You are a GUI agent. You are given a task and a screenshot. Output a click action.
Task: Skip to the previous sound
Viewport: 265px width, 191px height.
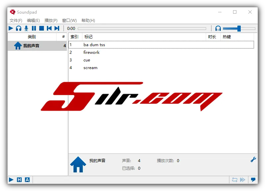pos(49,28)
